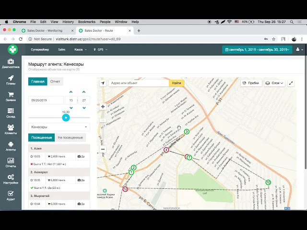
Task: Open macOS Spotlight search icon
Action: coord(292,22)
